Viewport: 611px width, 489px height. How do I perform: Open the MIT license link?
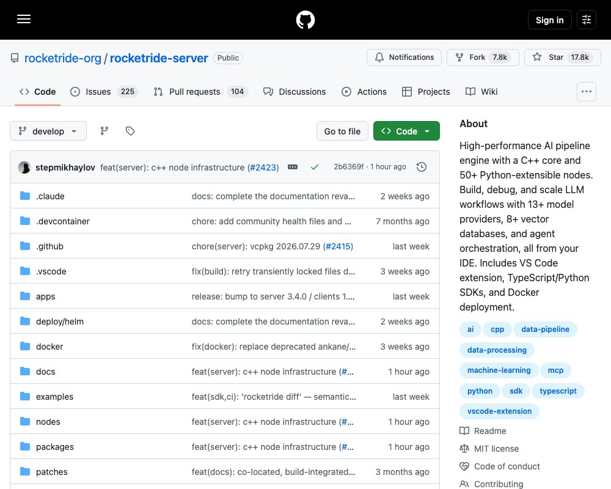[489, 449]
